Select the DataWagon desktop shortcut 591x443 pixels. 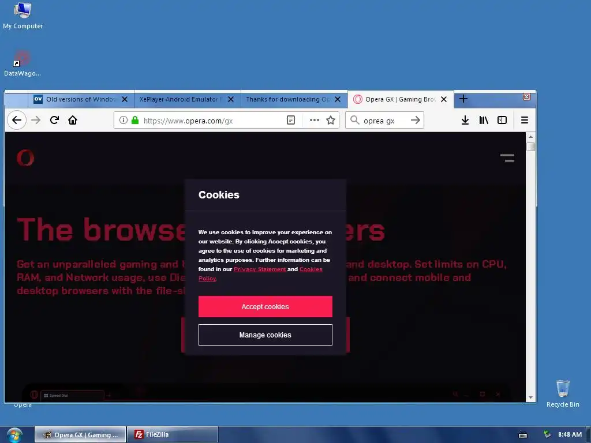pos(23,63)
